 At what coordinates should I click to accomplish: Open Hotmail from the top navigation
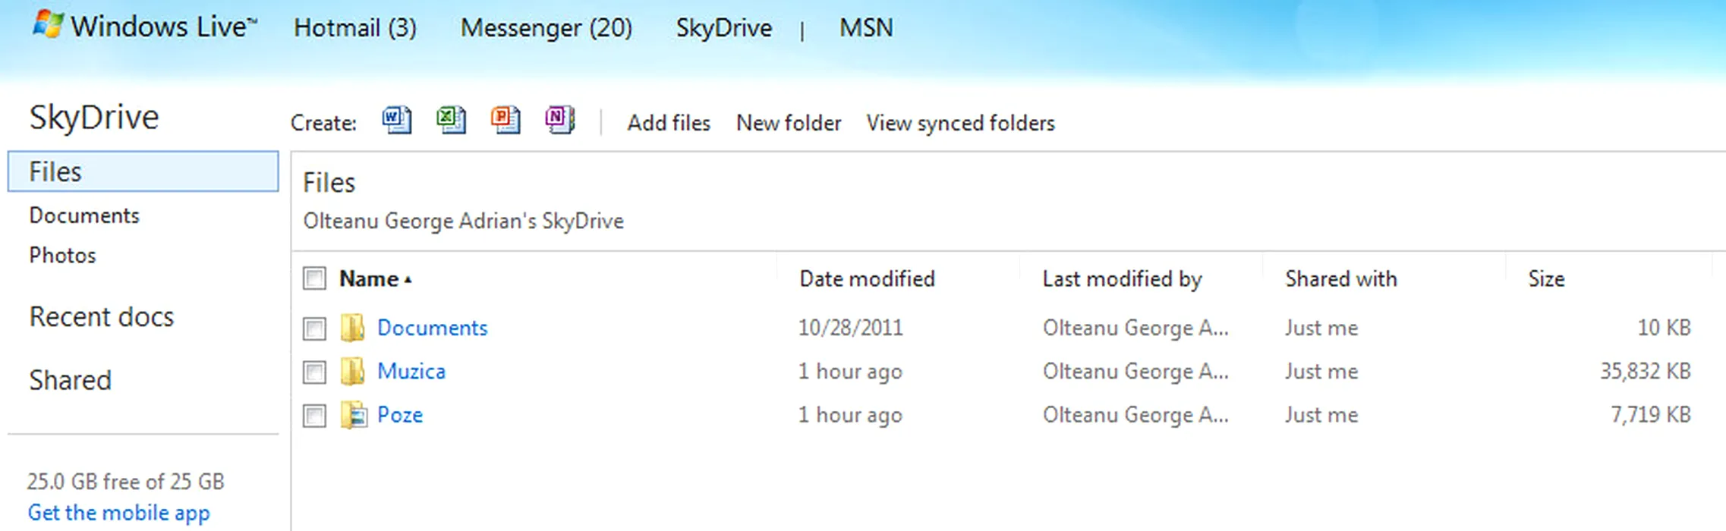tap(354, 28)
